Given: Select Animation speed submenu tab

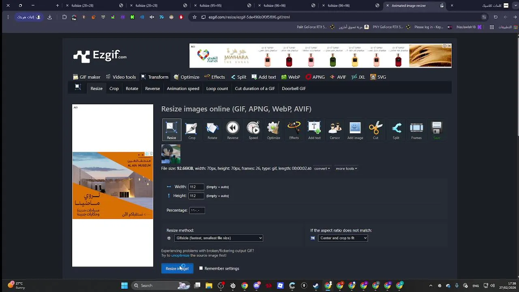Looking at the screenshot, I should coord(183,88).
